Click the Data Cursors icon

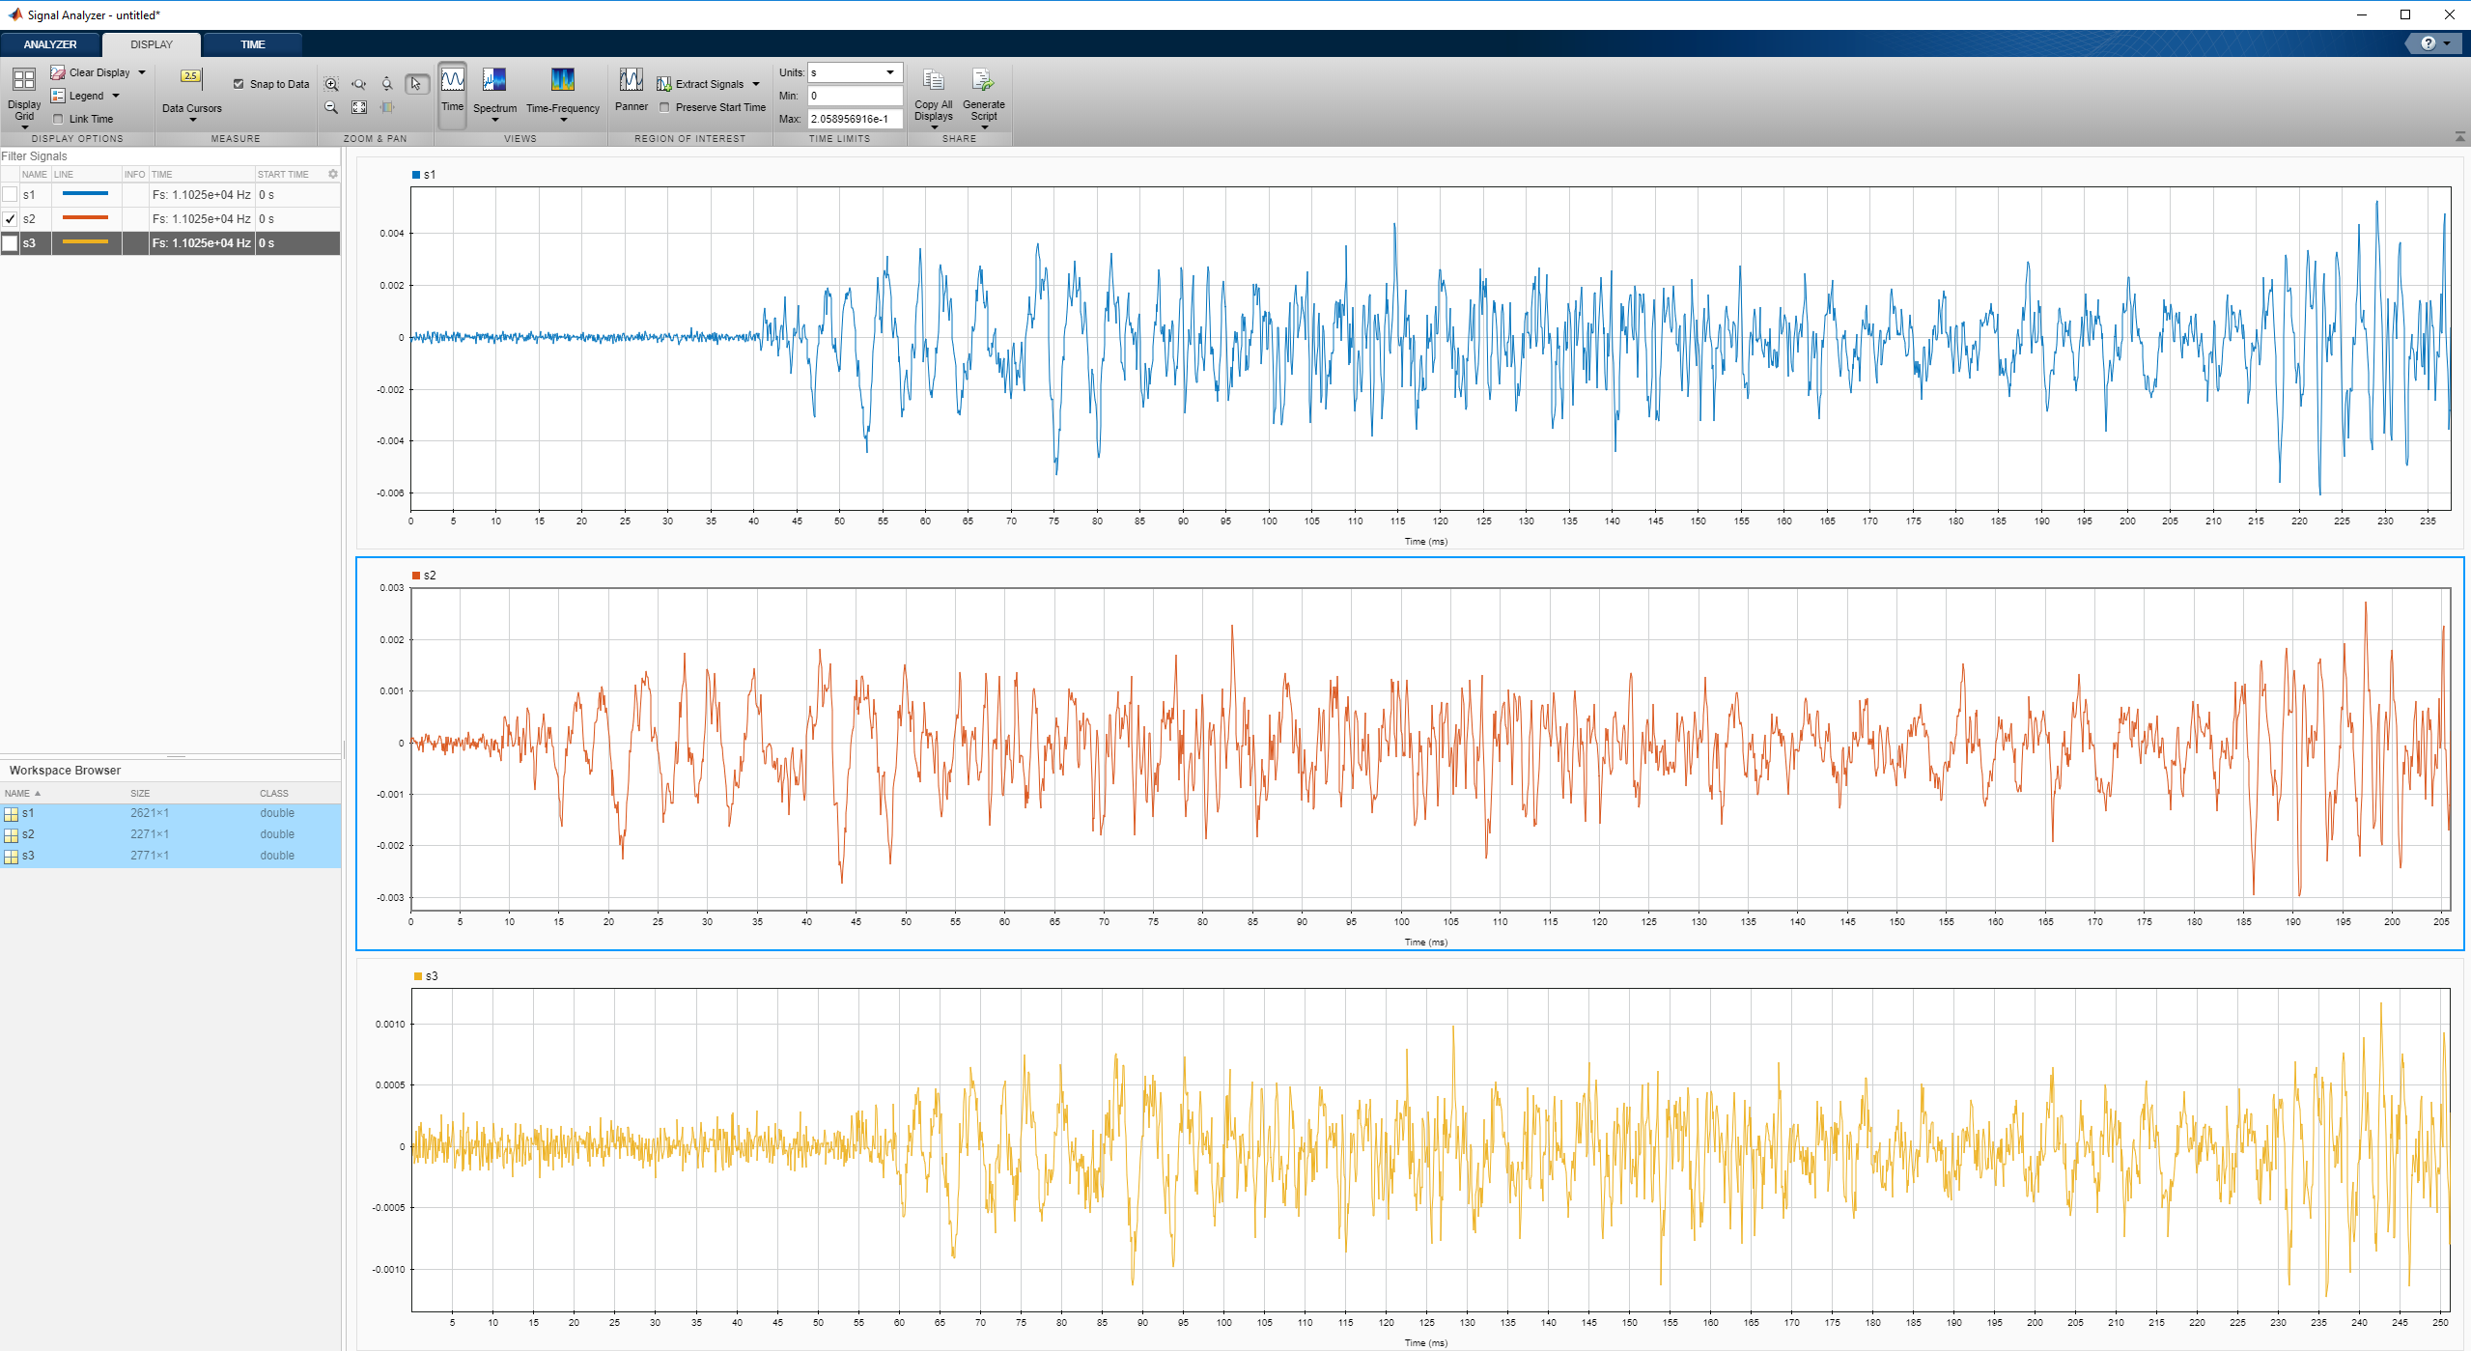191,77
